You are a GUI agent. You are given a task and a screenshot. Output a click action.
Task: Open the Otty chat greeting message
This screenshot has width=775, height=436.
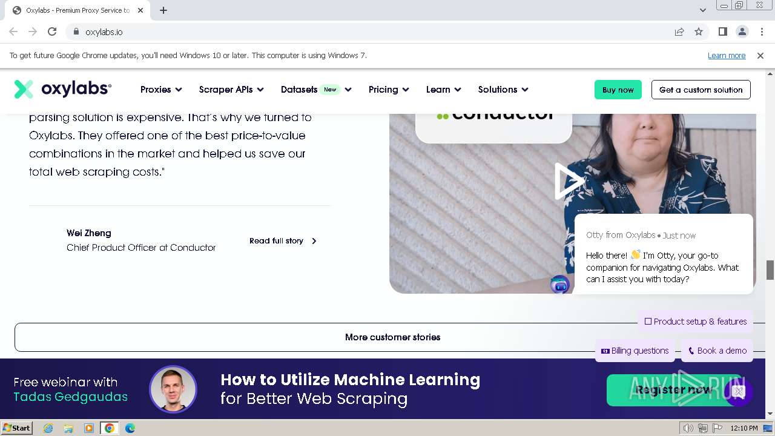(664, 254)
